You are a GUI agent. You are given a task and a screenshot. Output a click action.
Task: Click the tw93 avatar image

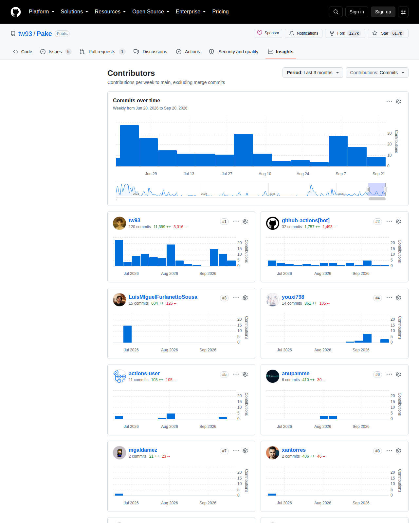tap(119, 223)
